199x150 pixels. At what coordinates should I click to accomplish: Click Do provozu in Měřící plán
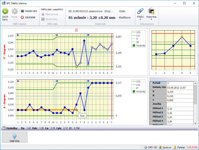[x=50, y=19]
